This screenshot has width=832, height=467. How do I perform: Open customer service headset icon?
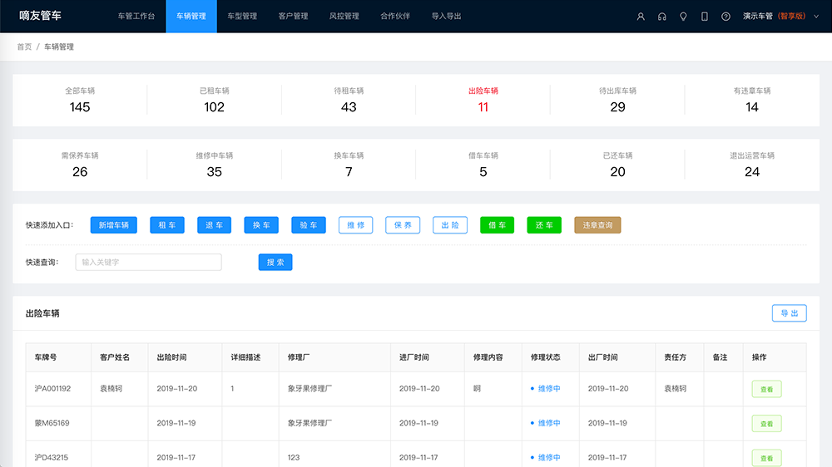click(661, 17)
